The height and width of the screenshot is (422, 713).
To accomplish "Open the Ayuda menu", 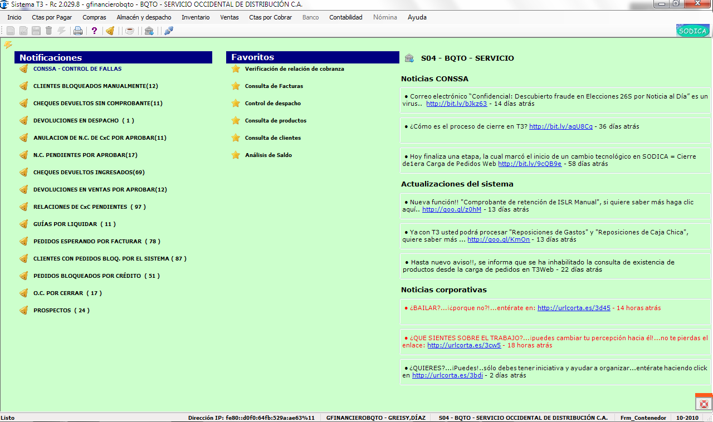I will point(417,17).
